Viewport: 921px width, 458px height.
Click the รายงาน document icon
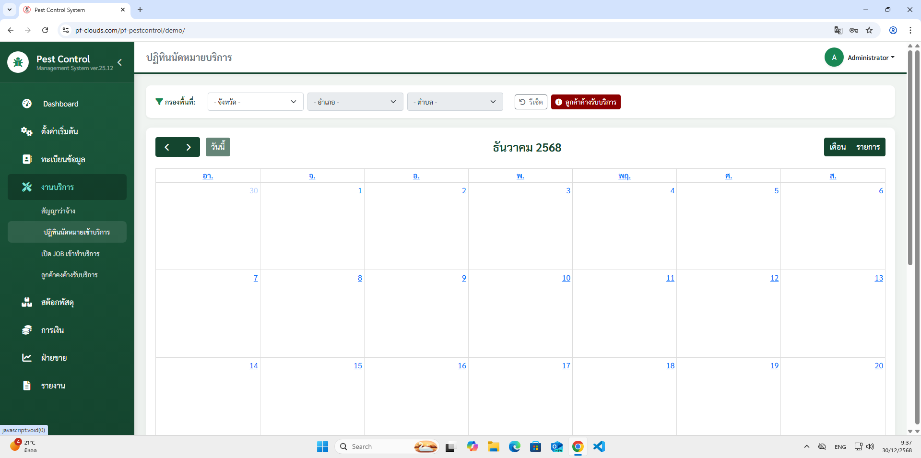point(27,386)
